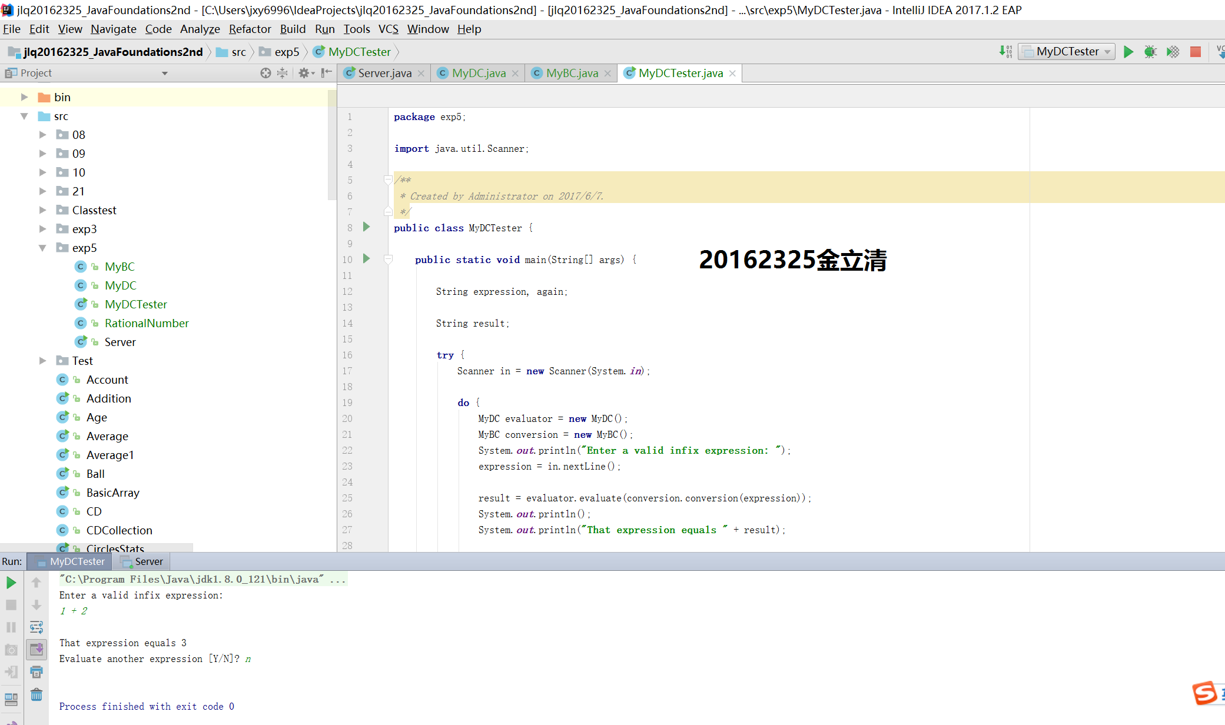Select the MyBC class in the project tree

[119, 267]
